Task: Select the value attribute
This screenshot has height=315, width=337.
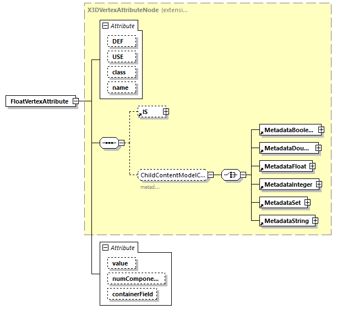Action: coord(121,263)
